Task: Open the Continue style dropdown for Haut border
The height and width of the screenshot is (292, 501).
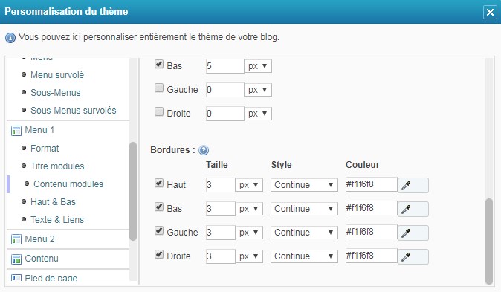Action: click(x=304, y=185)
